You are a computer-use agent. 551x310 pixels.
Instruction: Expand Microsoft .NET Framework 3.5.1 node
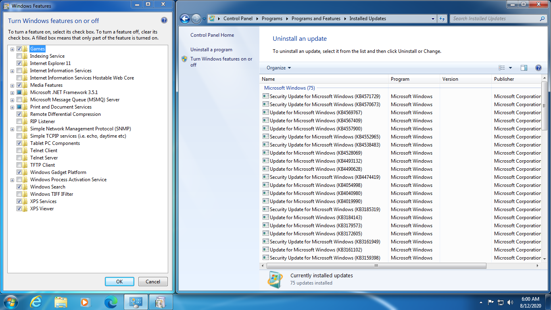(12, 93)
